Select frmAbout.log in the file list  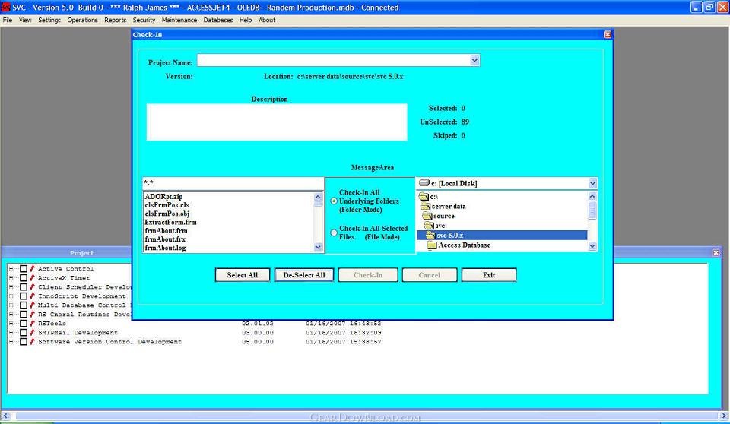(165, 248)
